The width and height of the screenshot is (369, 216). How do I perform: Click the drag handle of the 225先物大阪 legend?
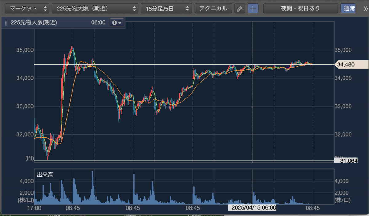(6, 22)
